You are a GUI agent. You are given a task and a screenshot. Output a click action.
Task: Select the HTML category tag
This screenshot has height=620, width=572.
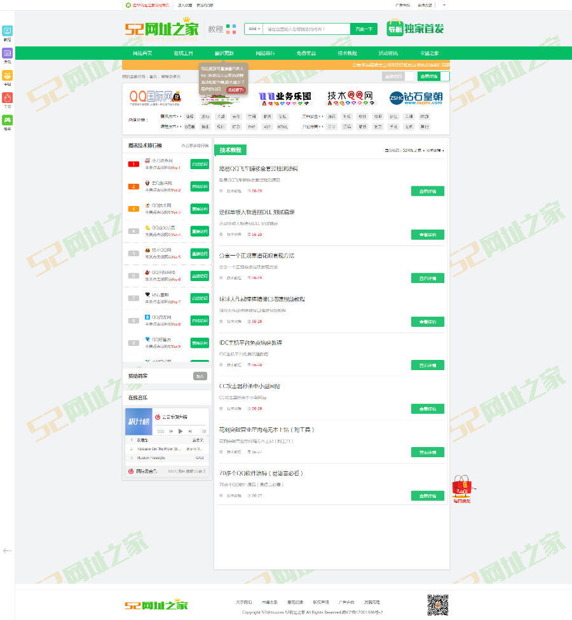tap(283, 127)
